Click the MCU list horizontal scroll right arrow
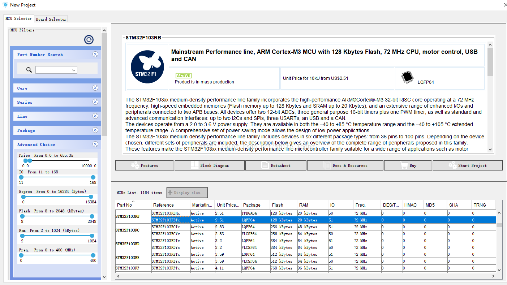The image size is (507, 285). 493,276
